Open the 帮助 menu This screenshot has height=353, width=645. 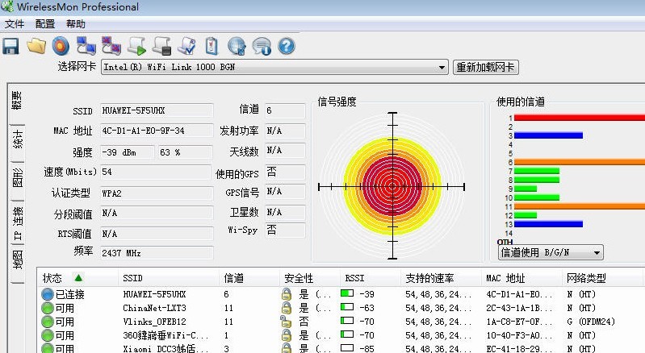(76, 24)
